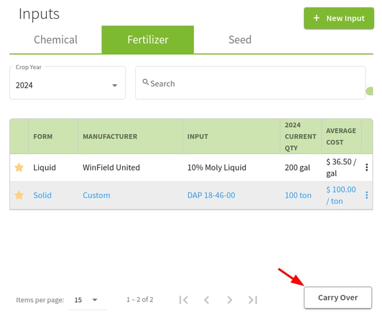Select the Fertilizer tab
Image resolution: width=382 pixels, height=317 pixels.
coord(148,40)
